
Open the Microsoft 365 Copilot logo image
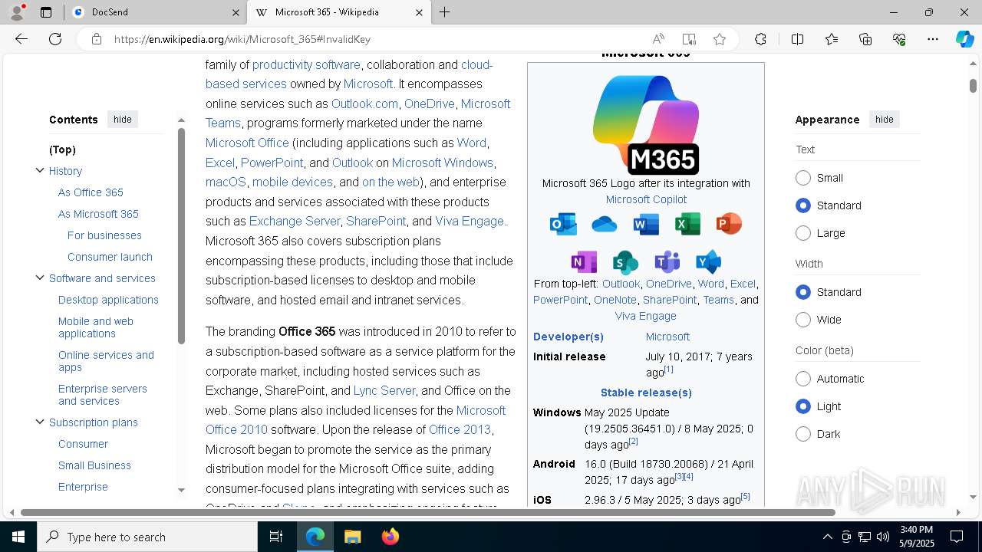pyautogui.click(x=646, y=124)
